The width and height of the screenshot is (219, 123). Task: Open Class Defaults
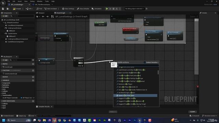(x=83, y=9)
